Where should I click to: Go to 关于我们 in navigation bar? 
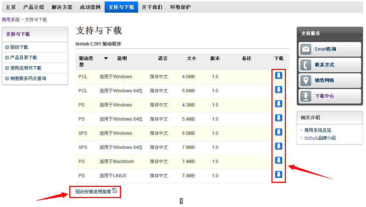tap(152, 7)
